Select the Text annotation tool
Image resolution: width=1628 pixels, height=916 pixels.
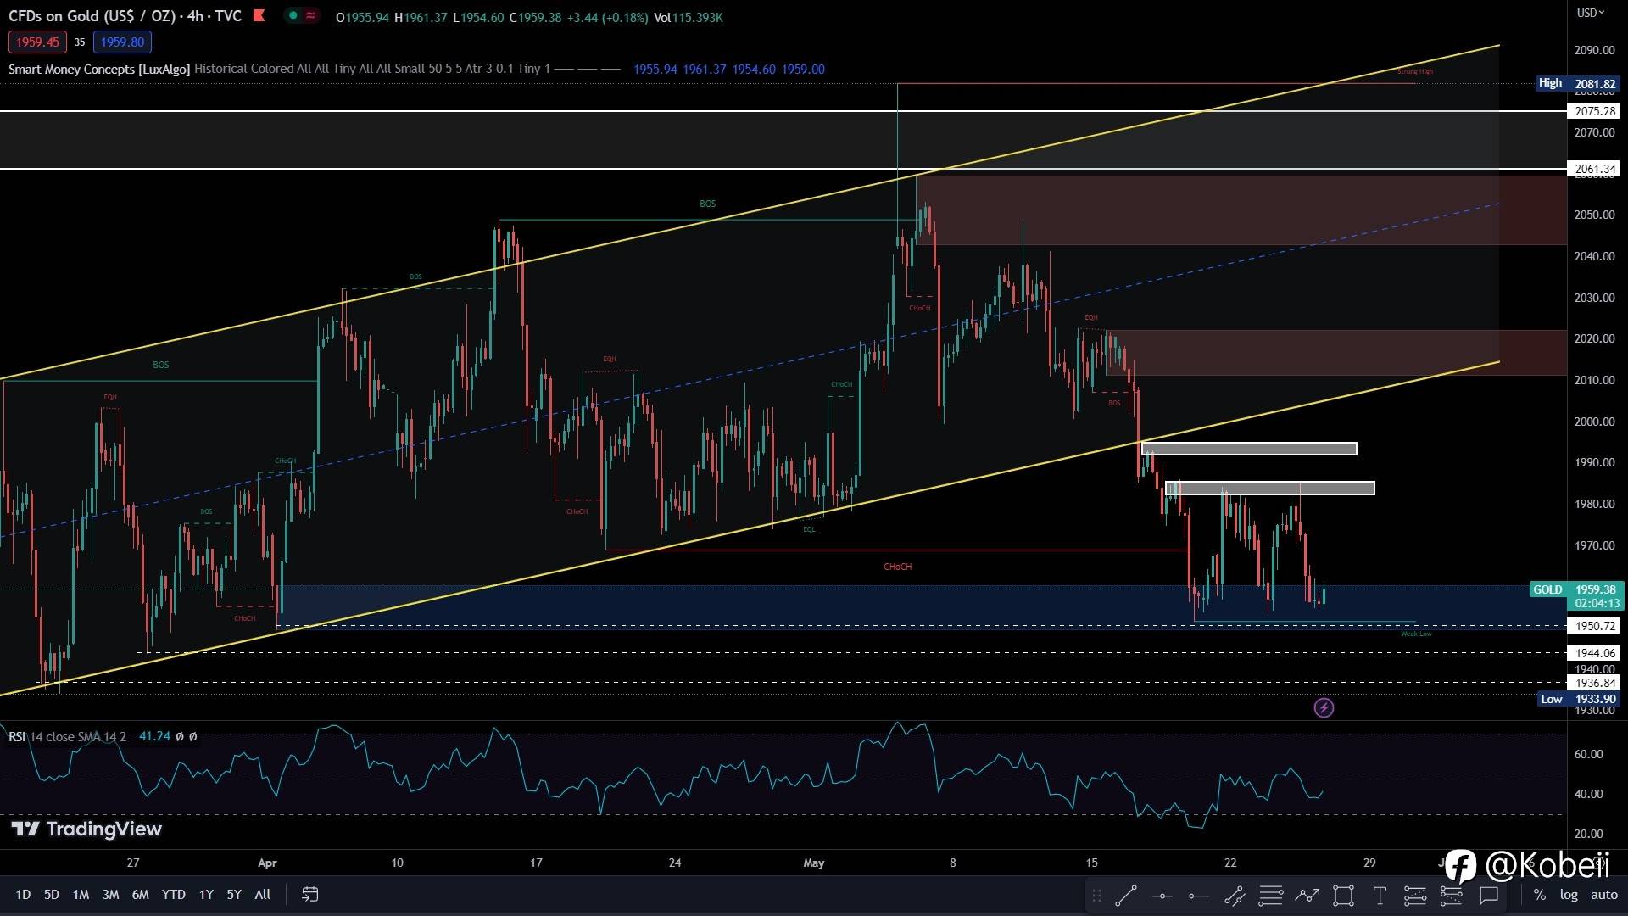(1380, 895)
